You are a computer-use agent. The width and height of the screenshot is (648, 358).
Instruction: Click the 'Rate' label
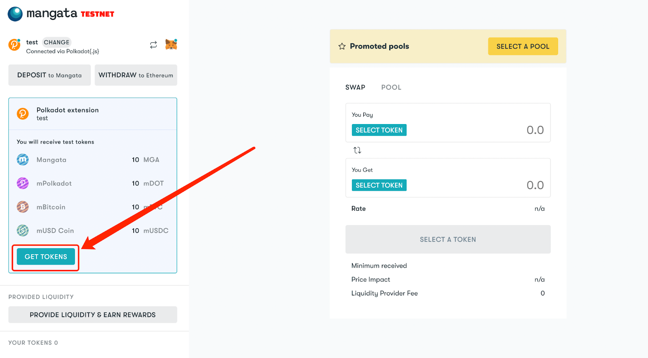(x=358, y=208)
